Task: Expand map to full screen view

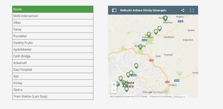Action: coord(192,10)
